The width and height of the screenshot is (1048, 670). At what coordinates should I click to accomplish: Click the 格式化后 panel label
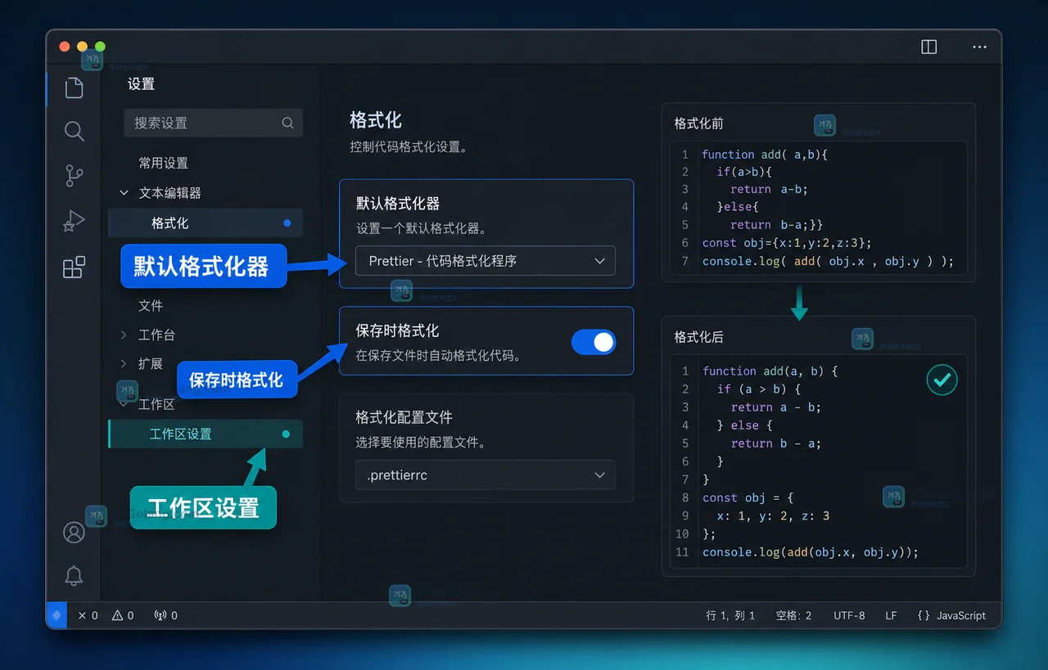pos(698,337)
